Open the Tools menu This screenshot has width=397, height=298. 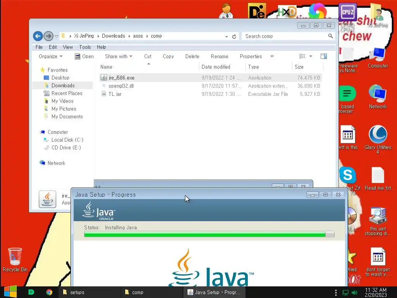[x=85, y=47]
